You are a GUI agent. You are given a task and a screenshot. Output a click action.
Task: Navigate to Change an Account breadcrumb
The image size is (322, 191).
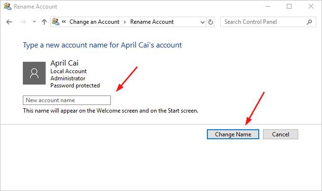pyautogui.click(x=95, y=22)
